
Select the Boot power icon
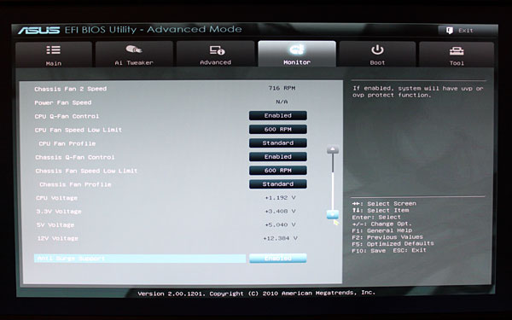(x=377, y=50)
